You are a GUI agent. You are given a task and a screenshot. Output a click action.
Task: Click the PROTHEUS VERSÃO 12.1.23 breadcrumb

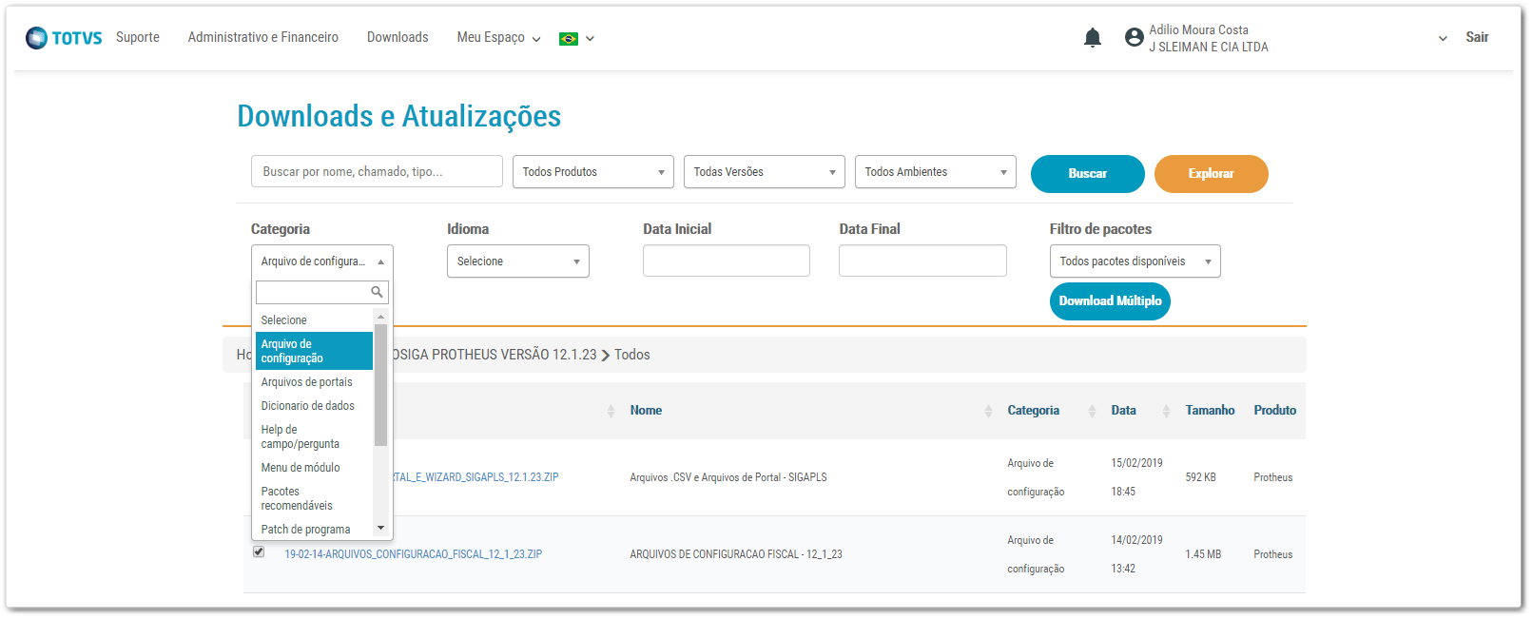point(495,355)
